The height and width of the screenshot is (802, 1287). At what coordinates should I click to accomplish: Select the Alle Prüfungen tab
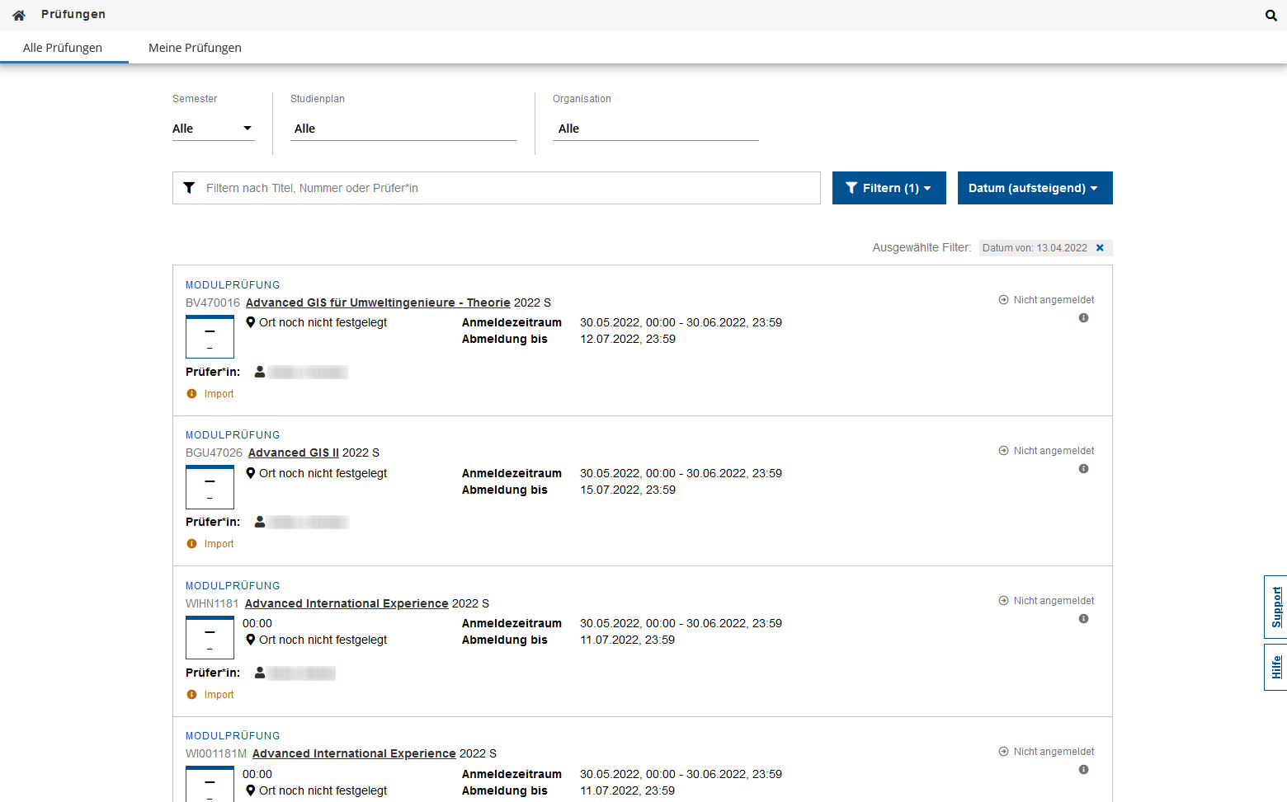pyautogui.click(x=63, y=48)
